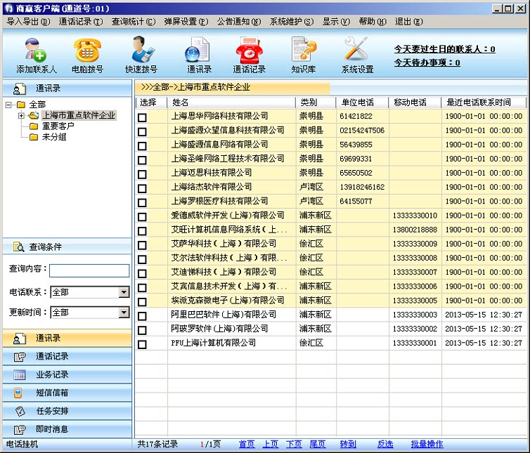Screen dimensions: 530x453
Task: Open the 电脑拨号 computer dial icon
Action: [87, 51]
